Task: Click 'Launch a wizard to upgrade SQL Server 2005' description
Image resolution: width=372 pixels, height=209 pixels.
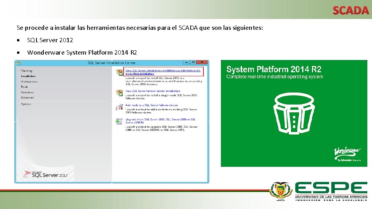Action: (x=161, y=128)
